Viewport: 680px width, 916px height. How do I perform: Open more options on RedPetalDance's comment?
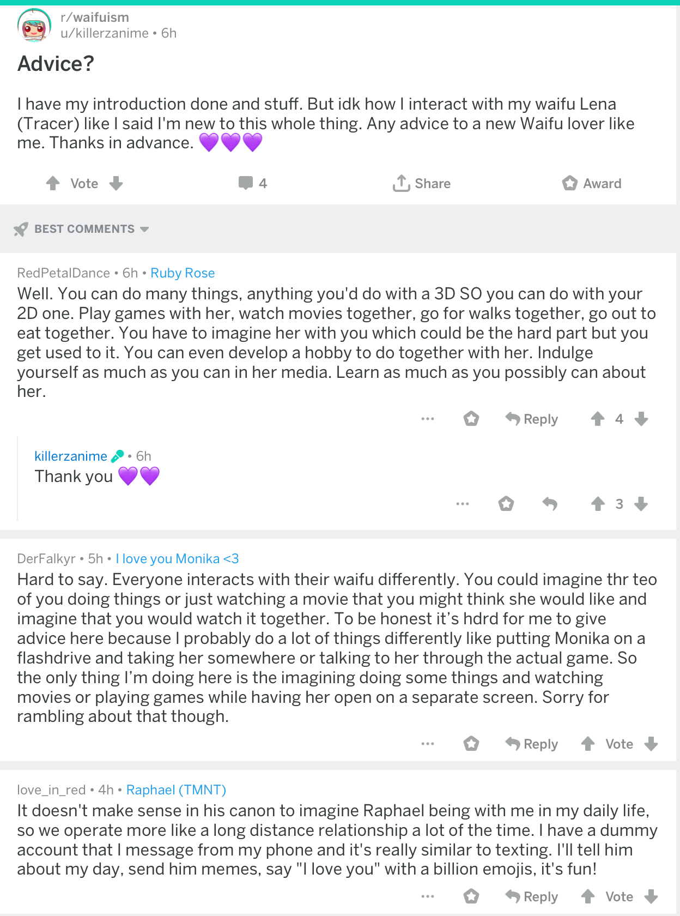(x=428, y=419)
